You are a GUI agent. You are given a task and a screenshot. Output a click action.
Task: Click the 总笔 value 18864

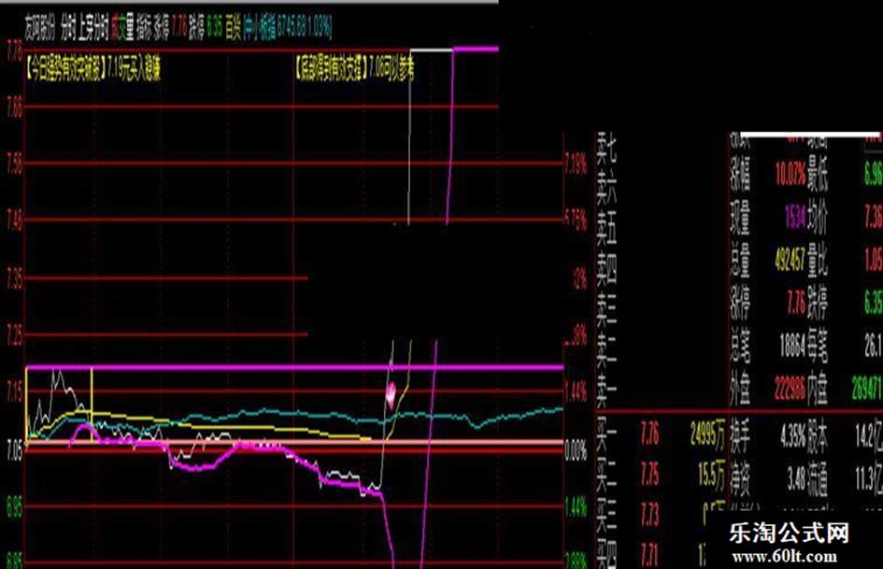(x=792, y=347)
